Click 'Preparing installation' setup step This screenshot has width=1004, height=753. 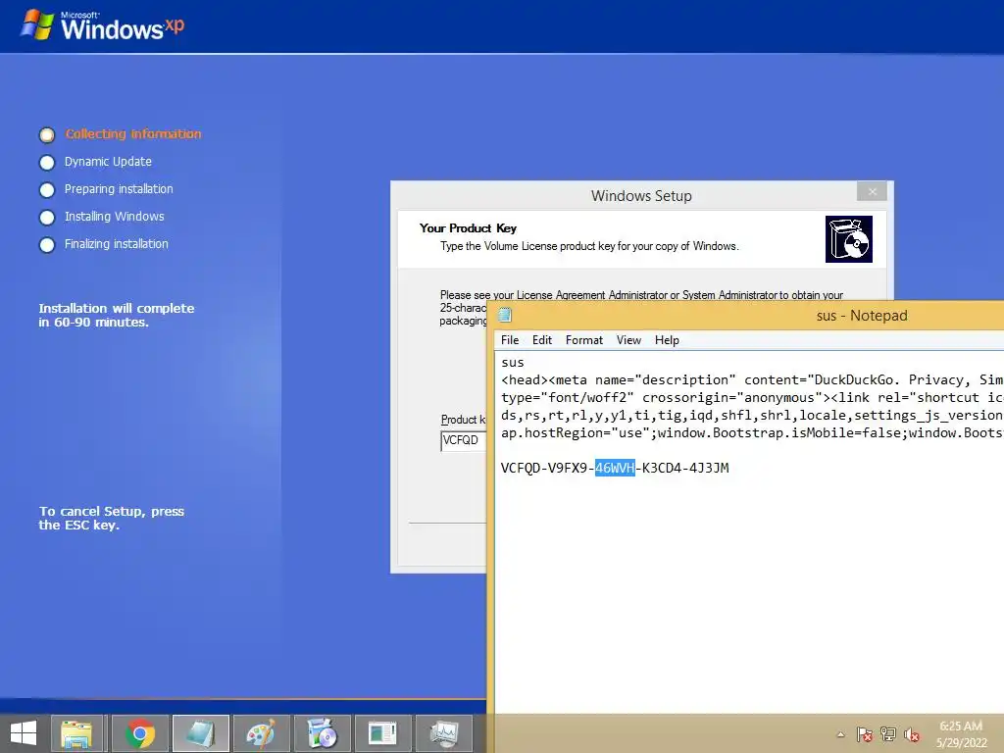(119, 189)
